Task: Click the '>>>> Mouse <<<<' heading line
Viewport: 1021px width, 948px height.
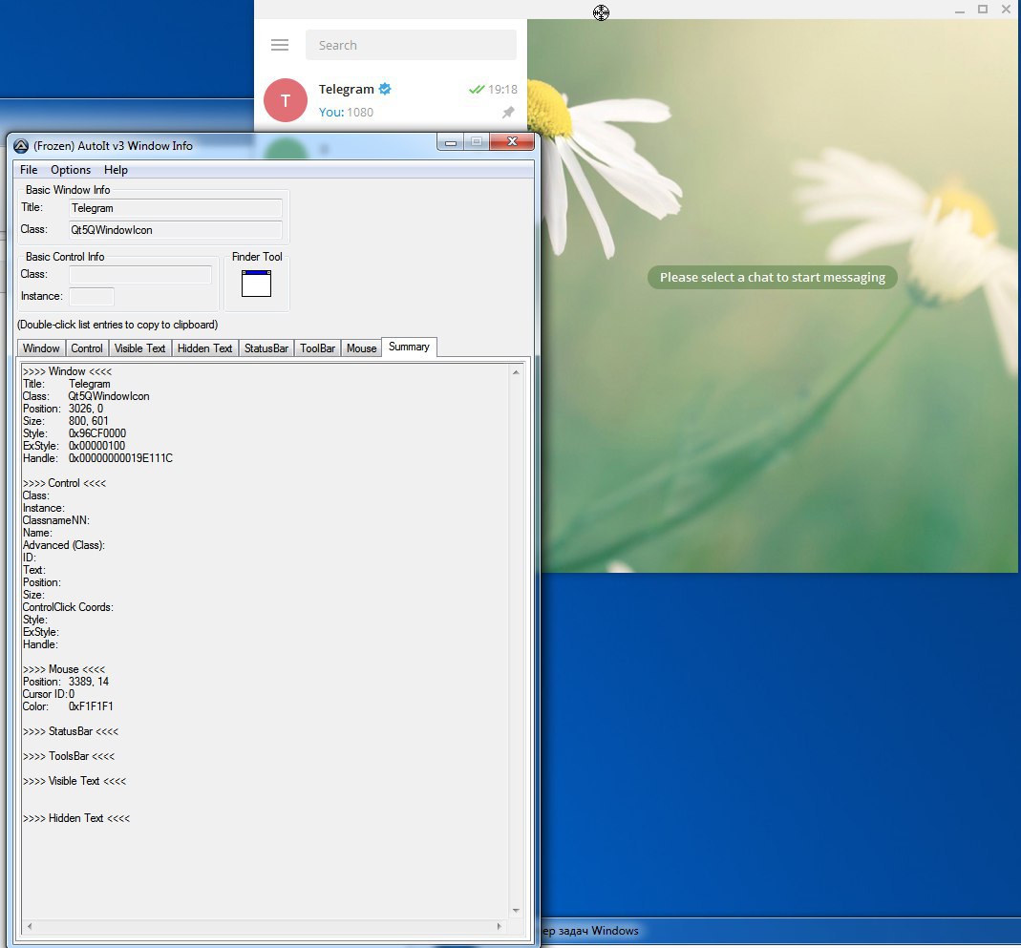Action: [x=64, y=669]
